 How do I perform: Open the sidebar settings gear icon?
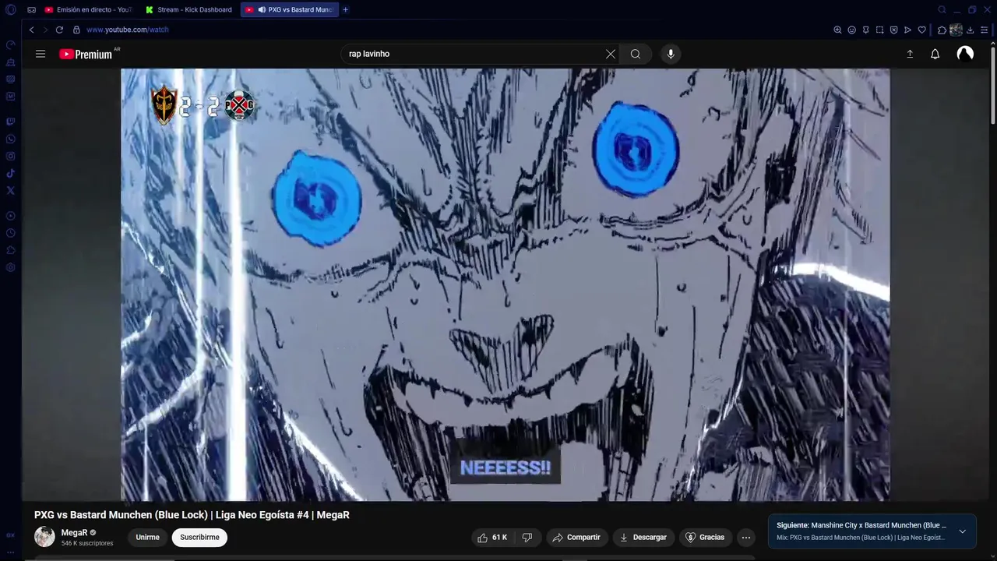(11, 267)
